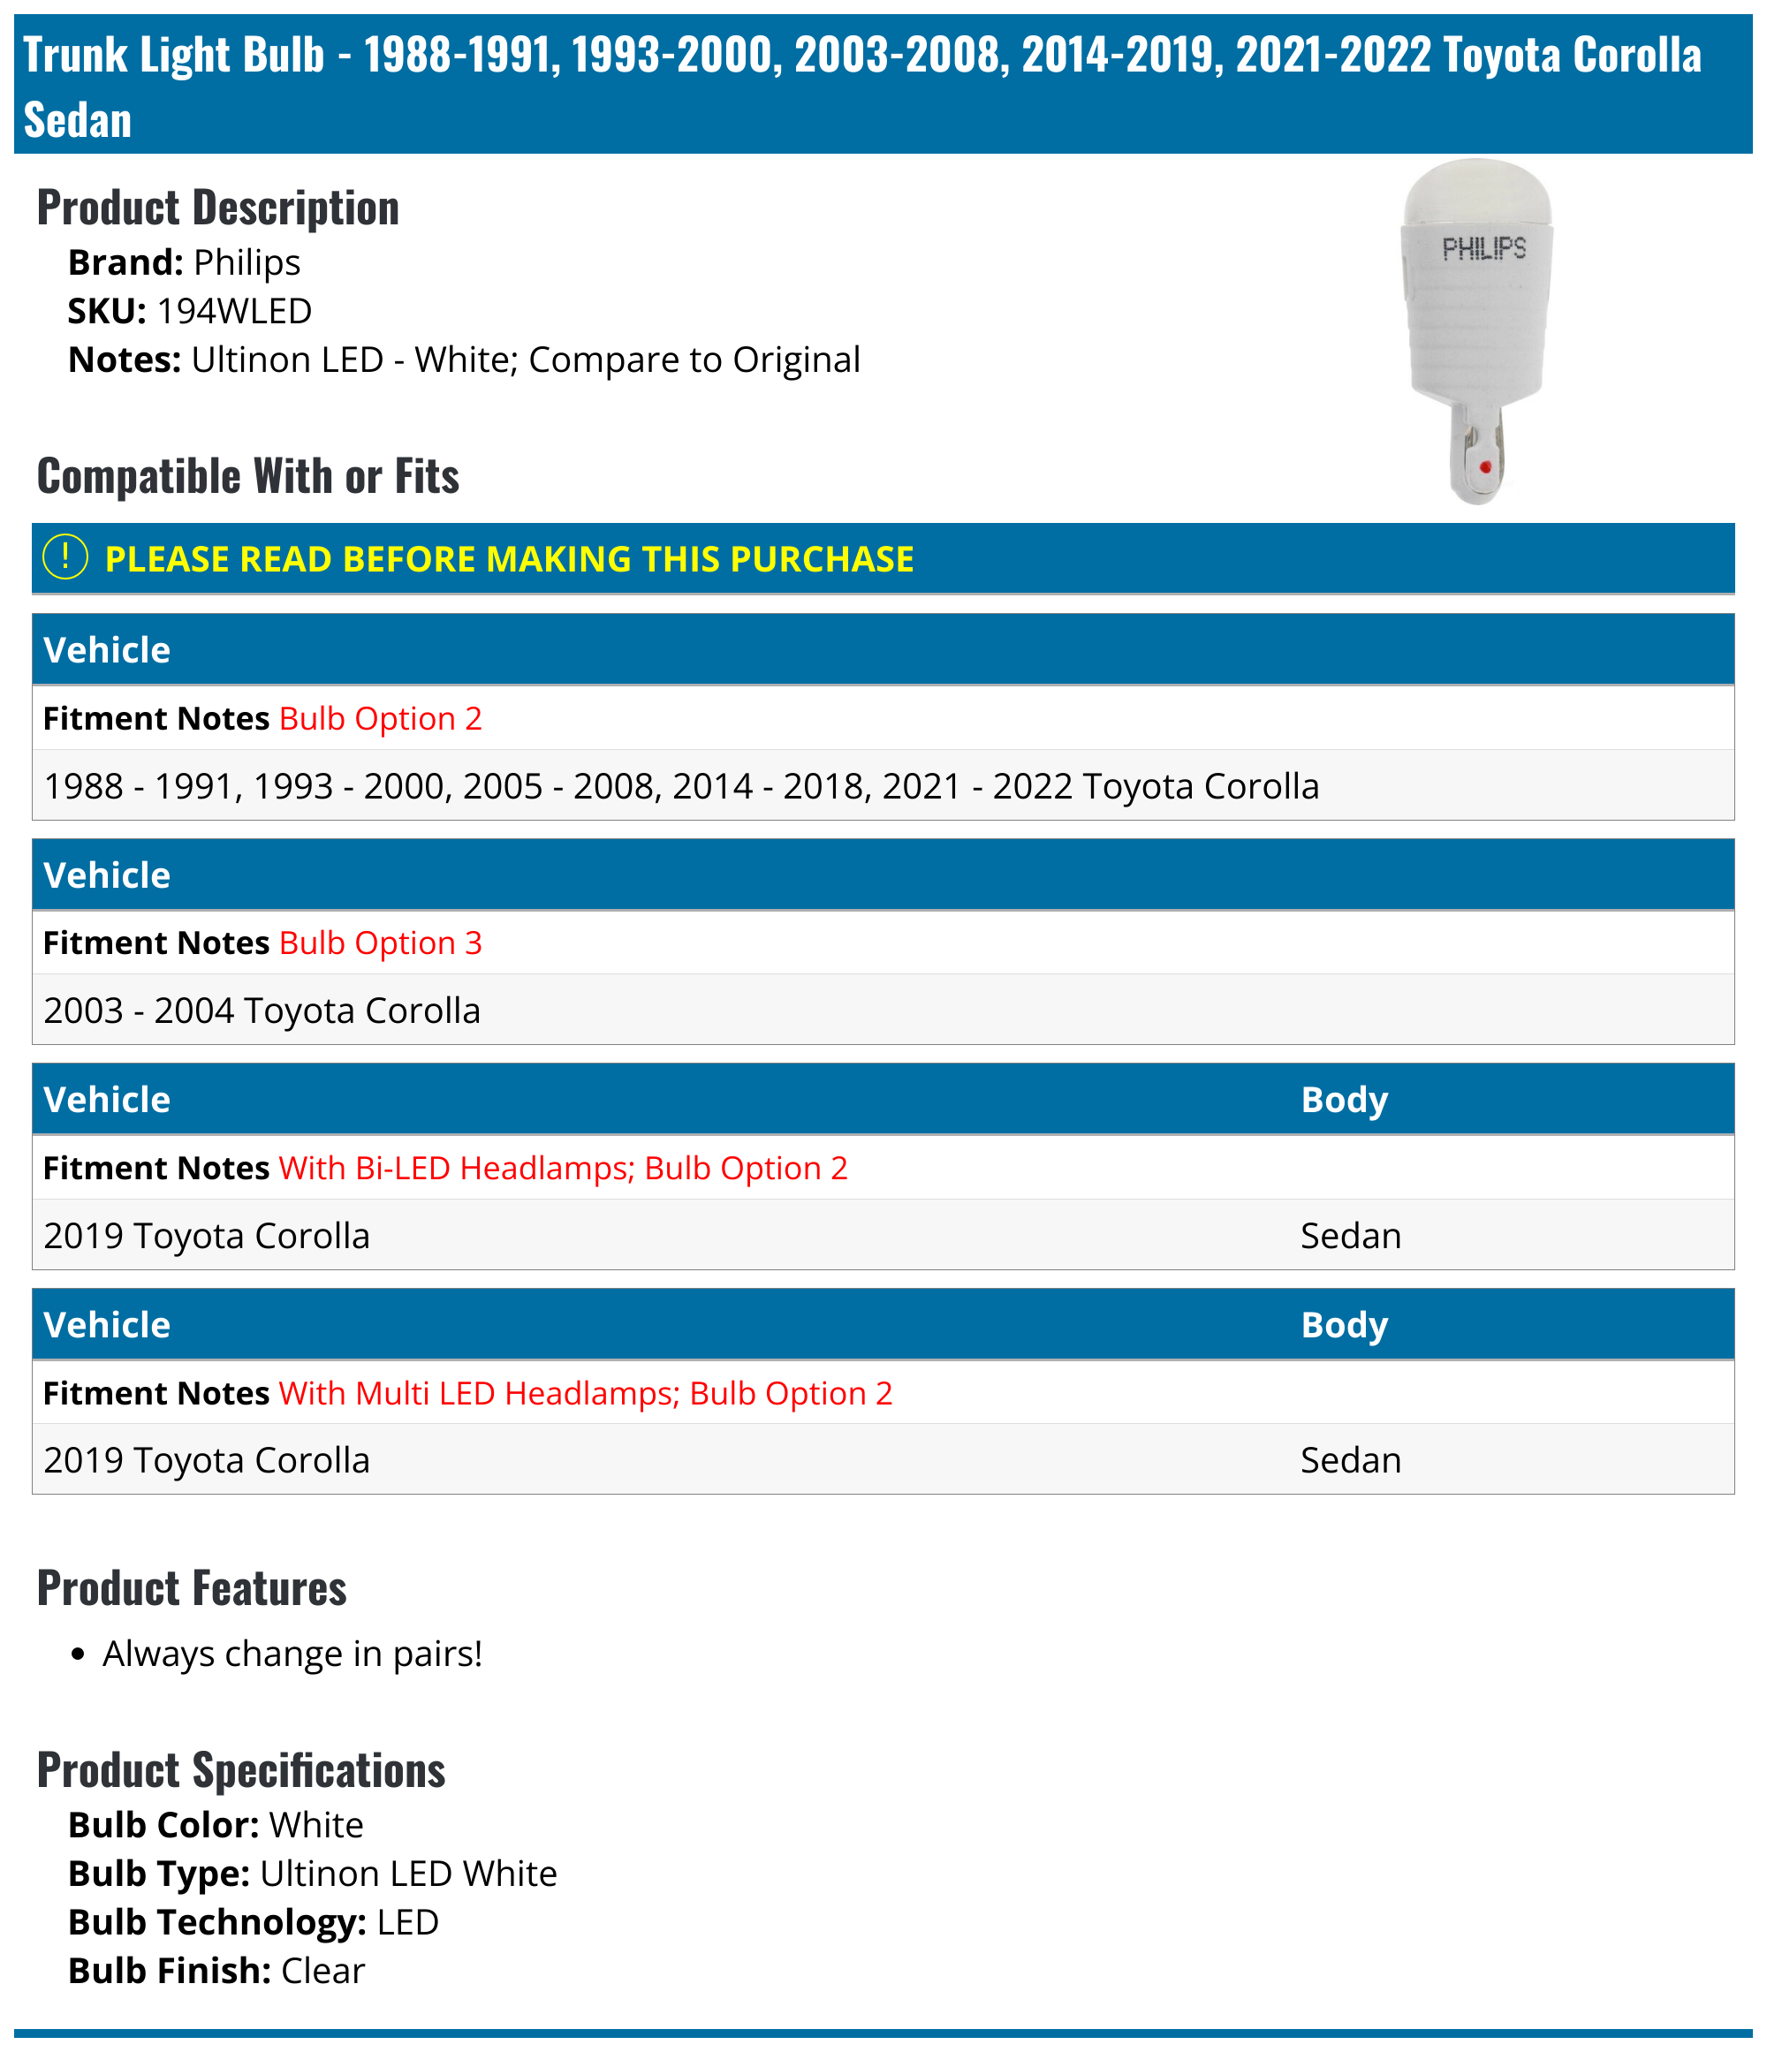Click the Bulb Finish: Clear specification

point(217,1971)
